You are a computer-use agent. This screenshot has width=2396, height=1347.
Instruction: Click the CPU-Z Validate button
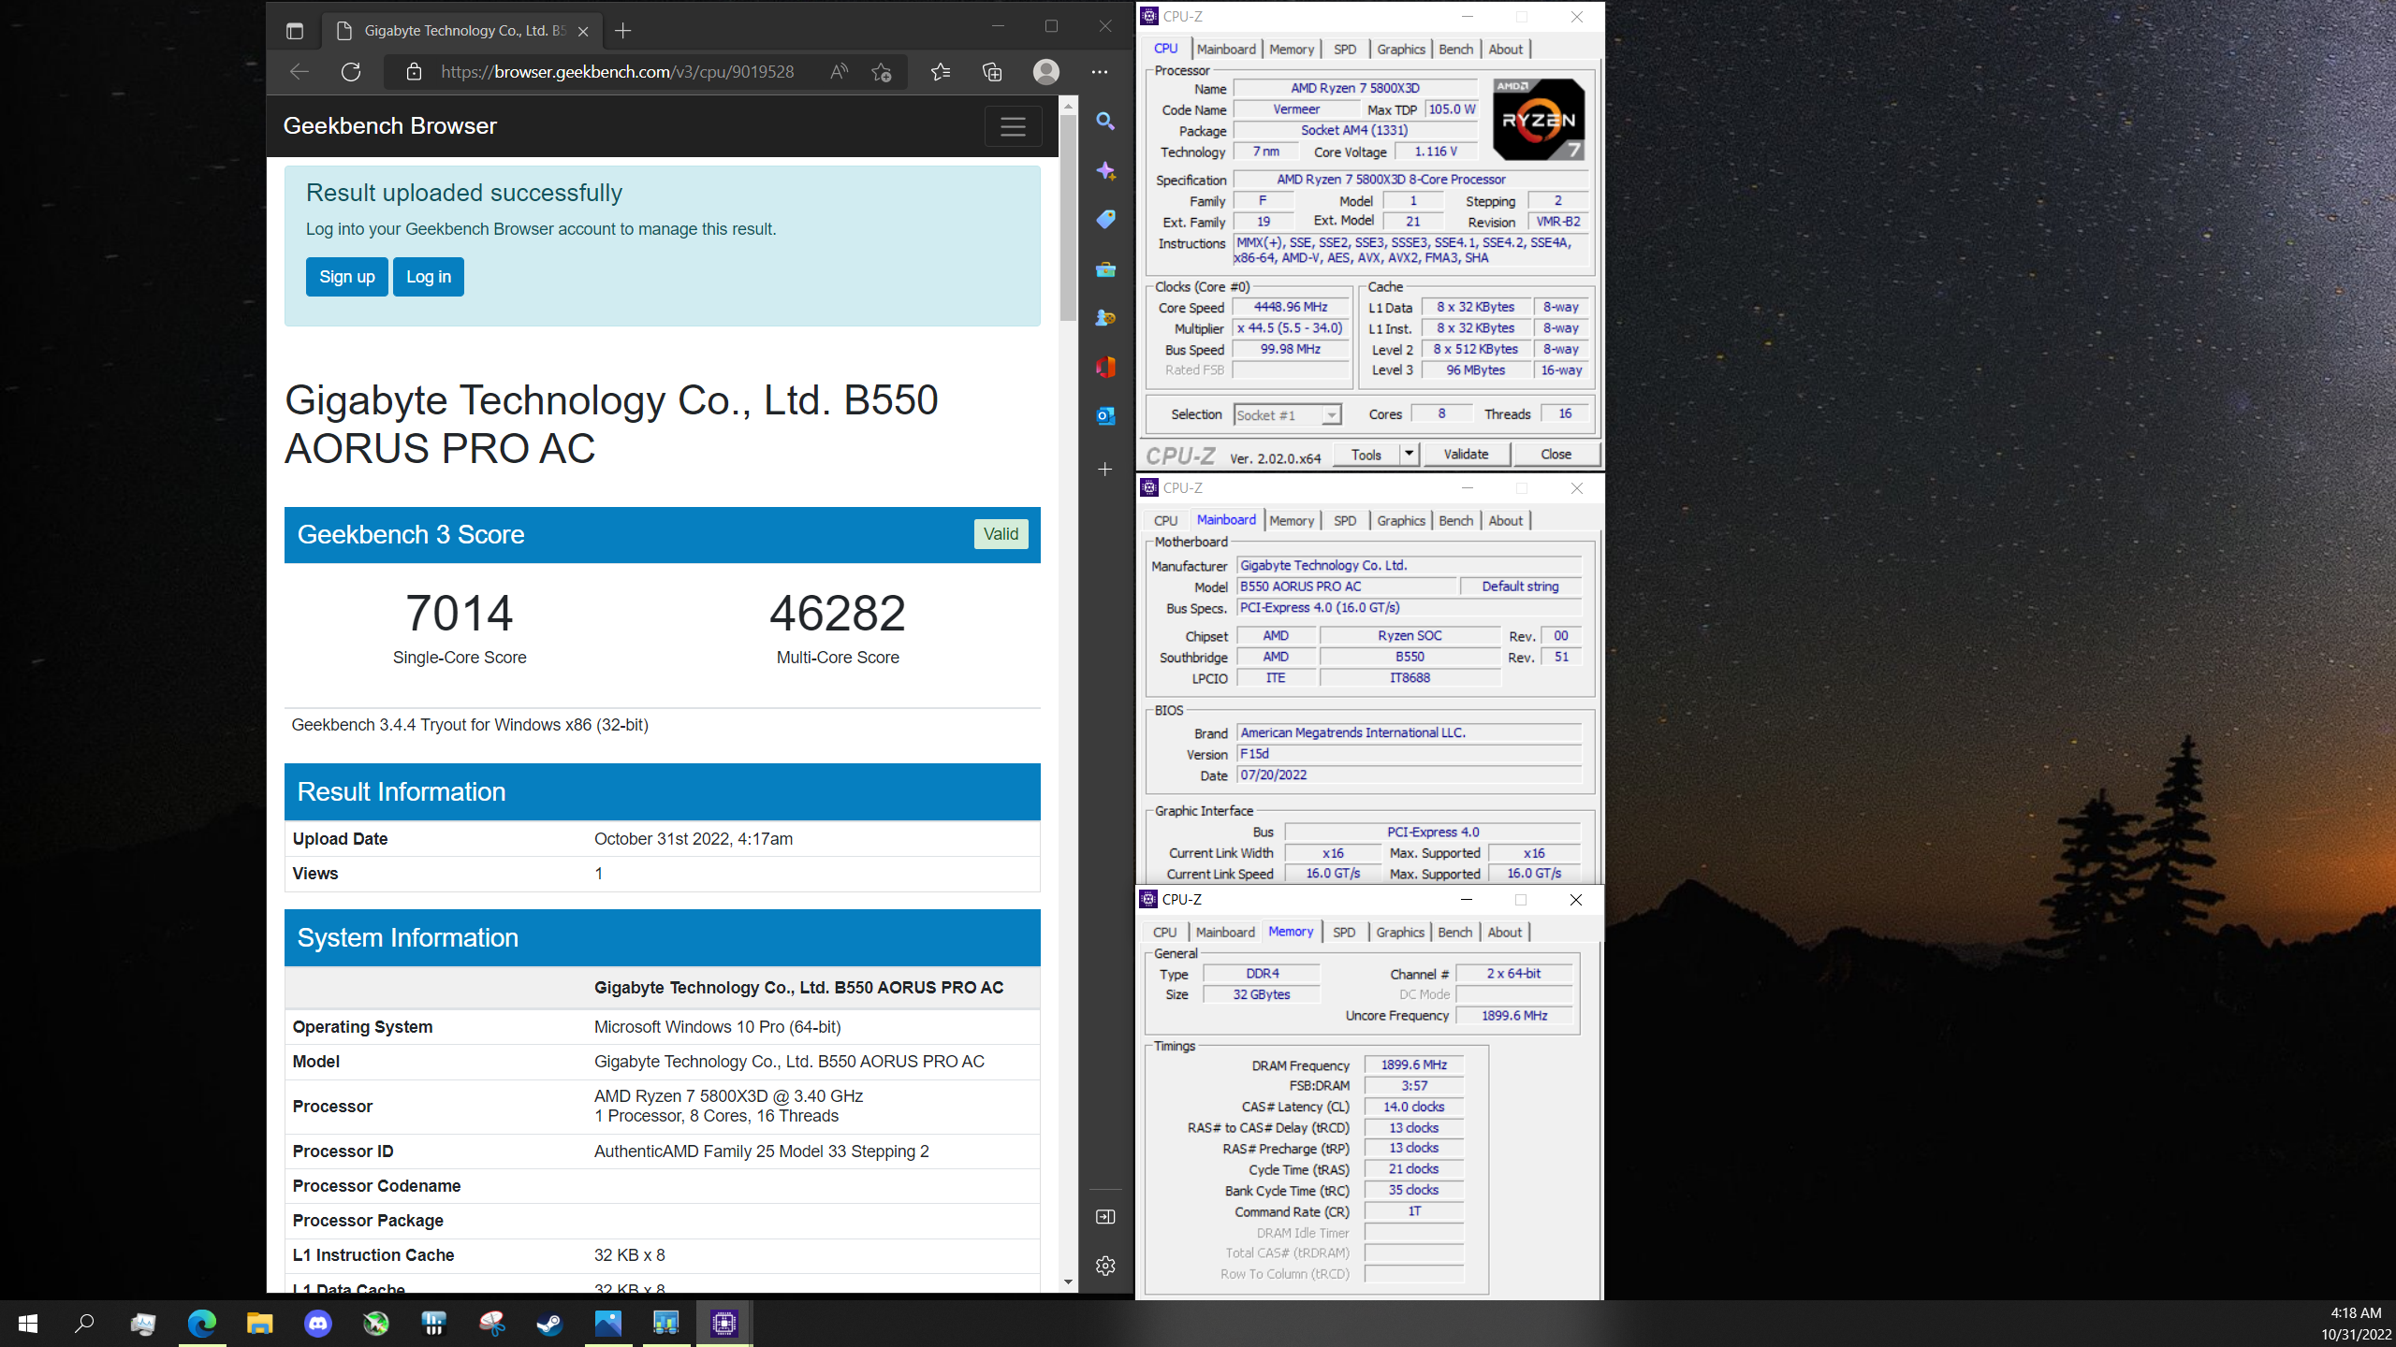[1466, 455]
